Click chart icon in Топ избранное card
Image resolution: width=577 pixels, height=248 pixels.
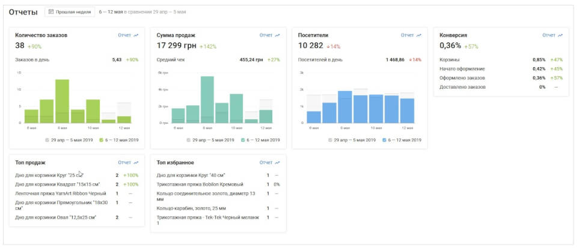(x=277, y=162)
